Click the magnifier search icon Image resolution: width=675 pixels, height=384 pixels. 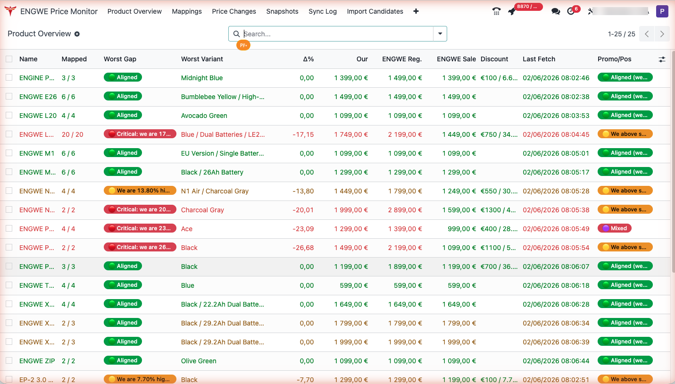(237, 34)
